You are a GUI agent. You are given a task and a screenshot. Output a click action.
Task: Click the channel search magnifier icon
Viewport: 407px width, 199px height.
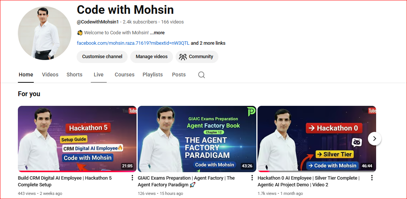[201, 75]
